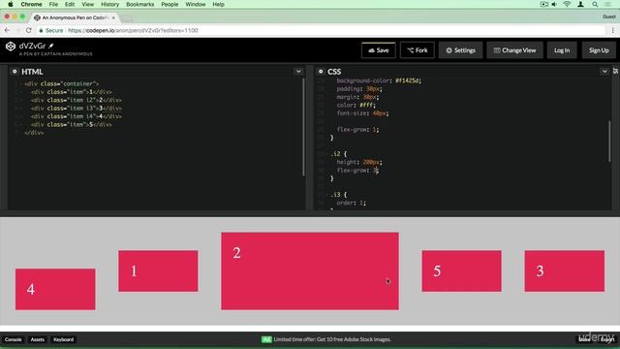The height and width of the screenshot is (349, 620).
Task: Select the An Anonymous Pen on CodePen tab
Action: tap(75, 17)
